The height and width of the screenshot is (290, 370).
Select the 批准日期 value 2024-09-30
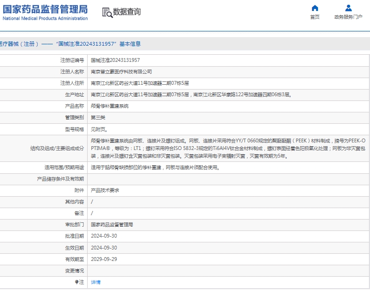tap(104, 236)
